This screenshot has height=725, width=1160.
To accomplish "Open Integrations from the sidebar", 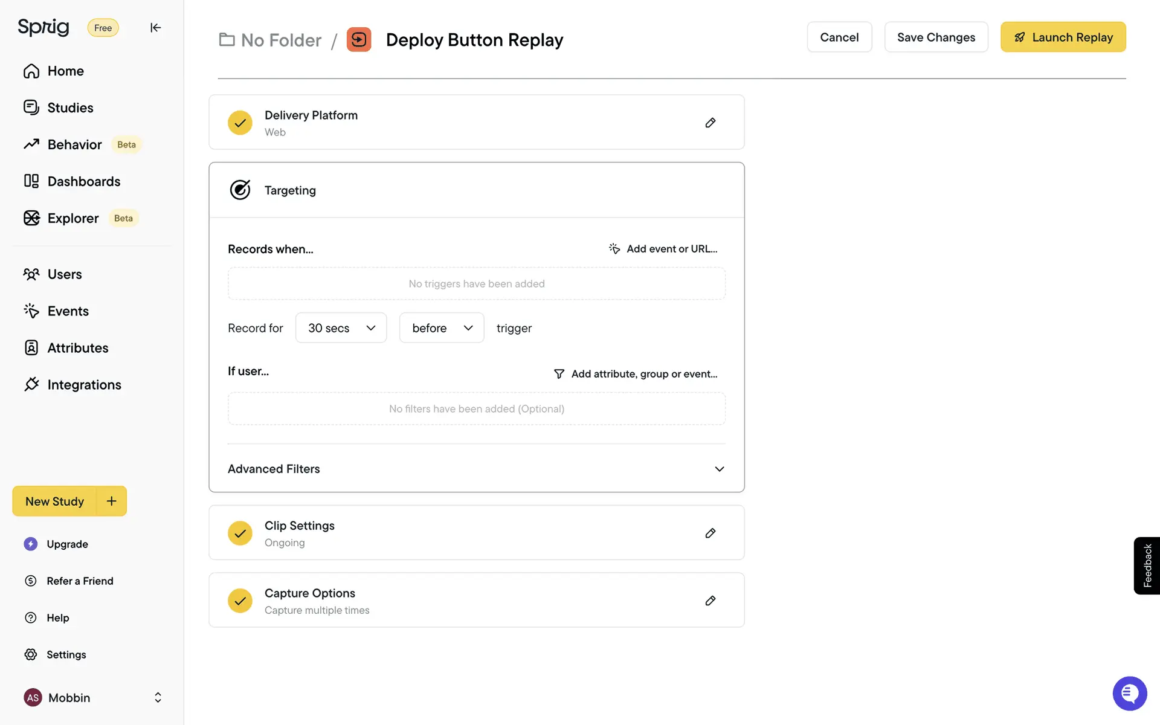I will [84, 385].
